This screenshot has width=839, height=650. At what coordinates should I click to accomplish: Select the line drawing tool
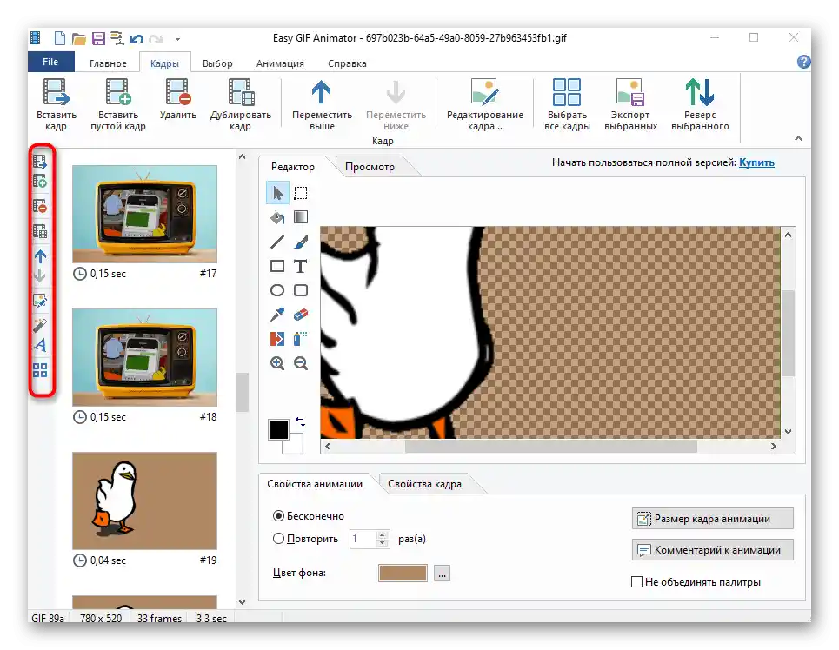click(x=277, y=242)
